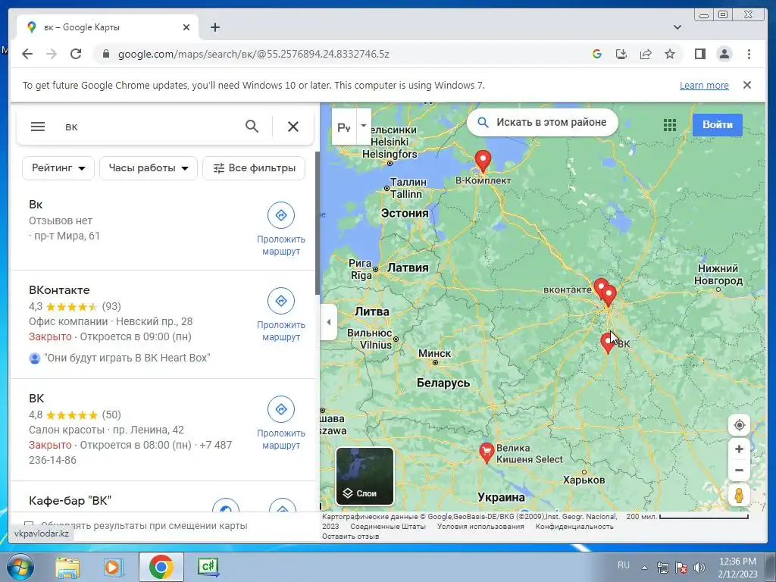The image size is (776, 582).
Task: Select the вк – Google Карты tab
Action: pos(106,27)
